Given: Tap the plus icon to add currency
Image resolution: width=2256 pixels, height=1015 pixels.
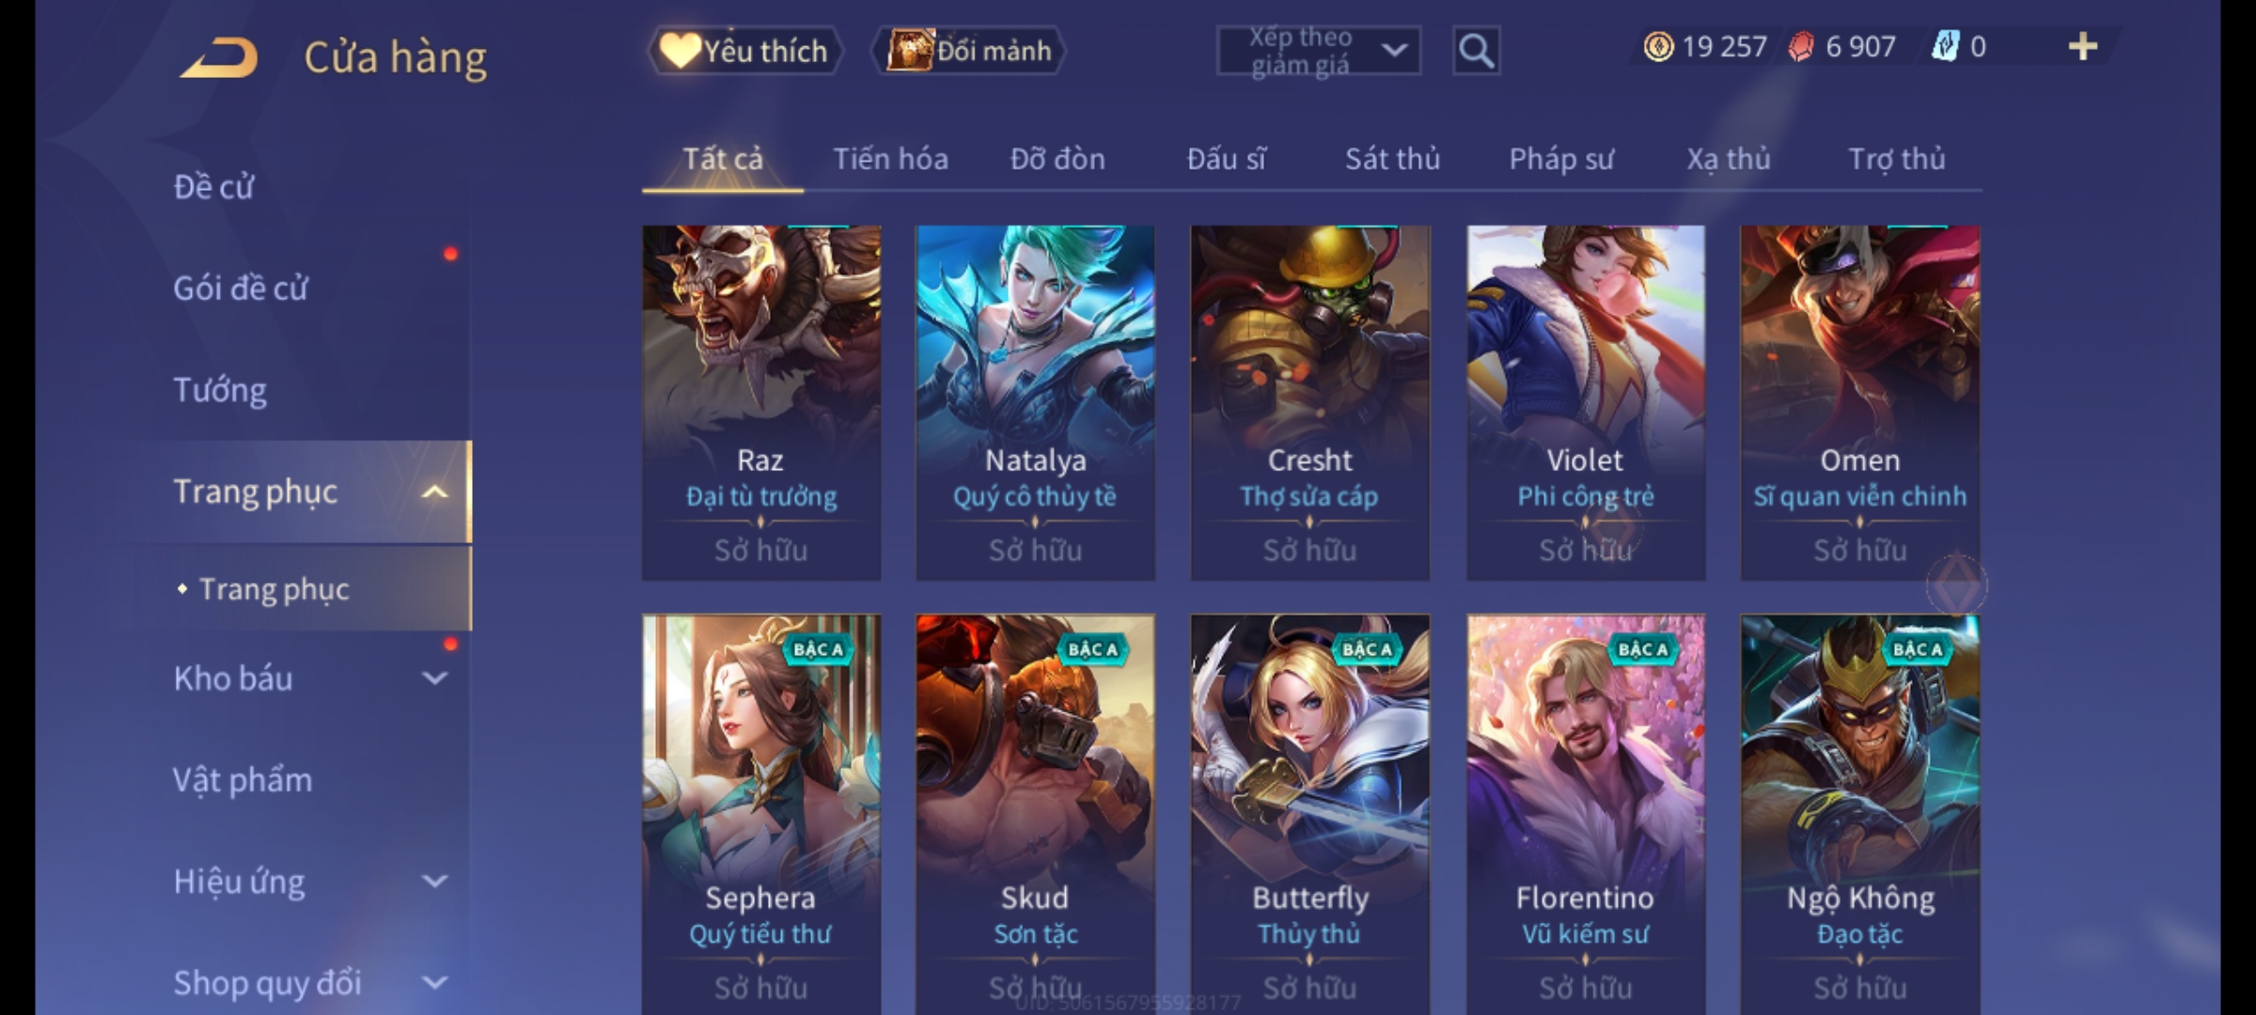Looking at the screenshot, I should pos(2083,47).
